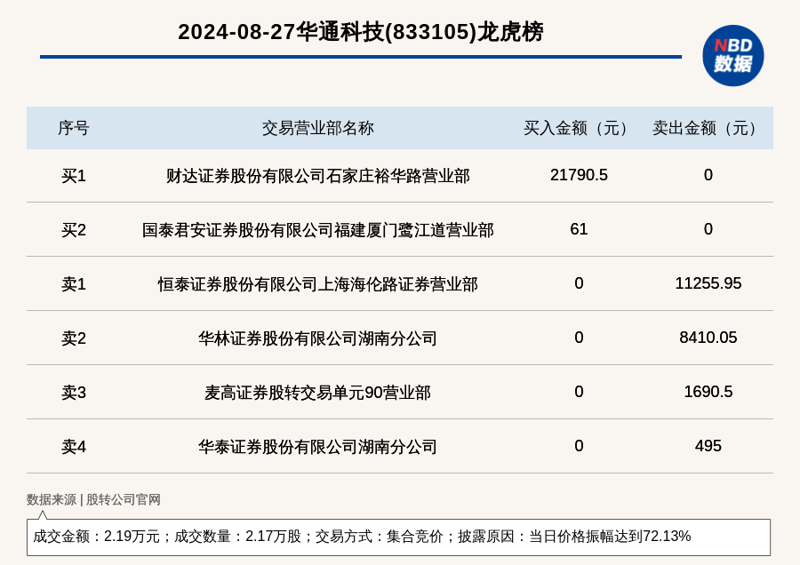Click the buy amount 0 in 卖4 row
Image resolution: width=800 pixels, height=565 pixels.
579,446
